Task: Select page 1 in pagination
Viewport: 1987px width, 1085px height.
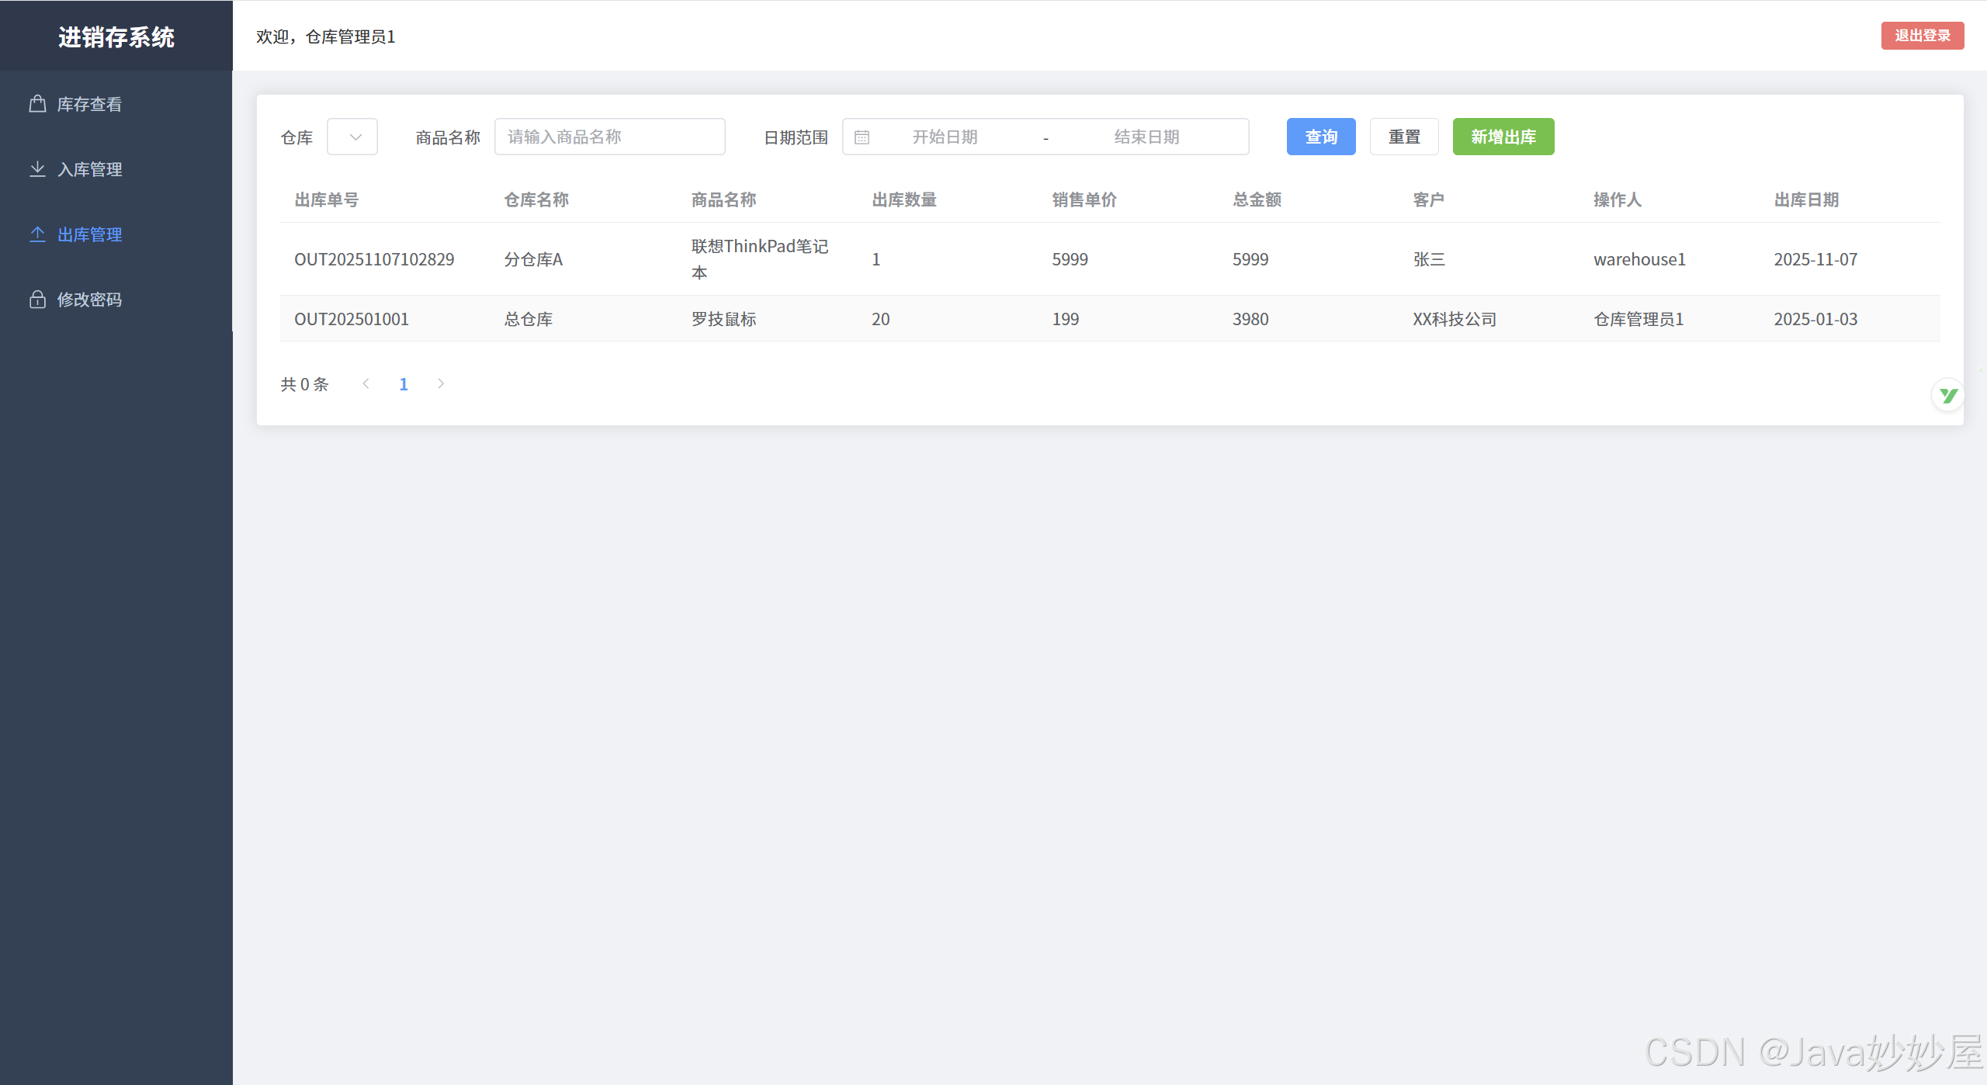Action: (404, 384)
